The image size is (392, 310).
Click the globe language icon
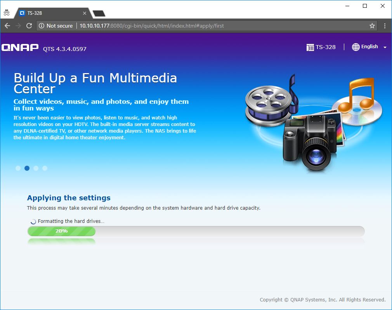(356, 47)
